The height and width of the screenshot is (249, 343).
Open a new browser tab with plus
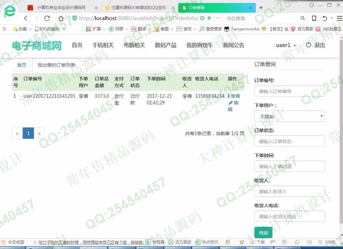261,8
